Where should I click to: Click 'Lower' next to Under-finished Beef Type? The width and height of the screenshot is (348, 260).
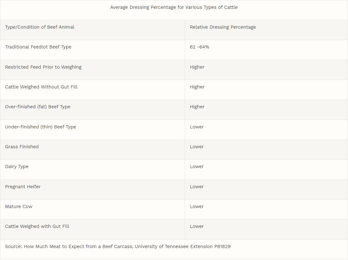click(197, 127)
